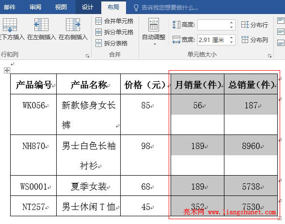Switch to the View (视图) tab
Viewport: 285px width, 224px height.
pos(61,7)
